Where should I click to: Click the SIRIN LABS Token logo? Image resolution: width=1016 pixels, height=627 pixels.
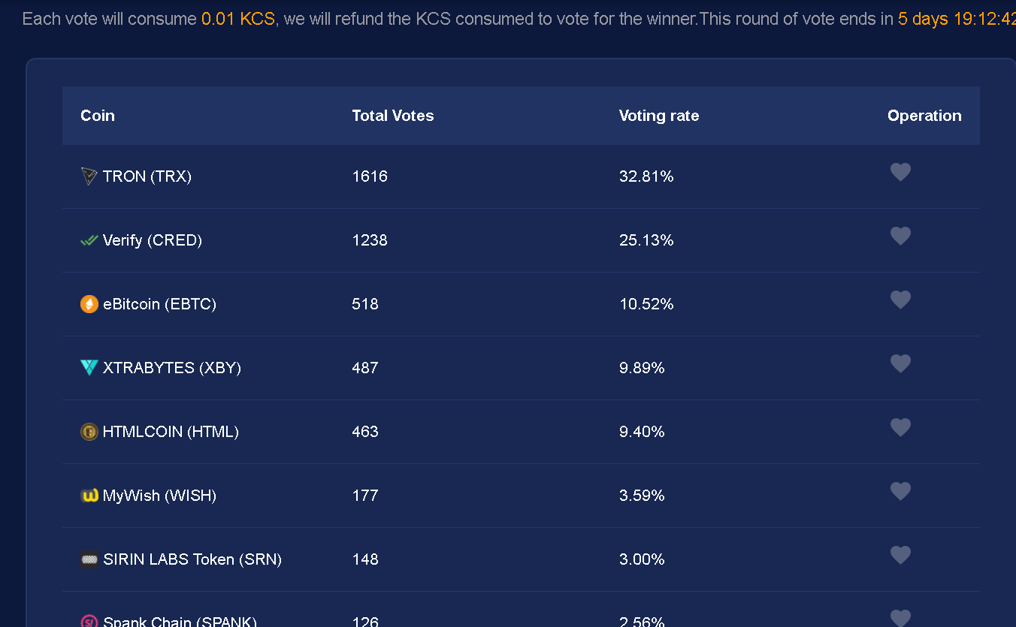click(89, 559)
